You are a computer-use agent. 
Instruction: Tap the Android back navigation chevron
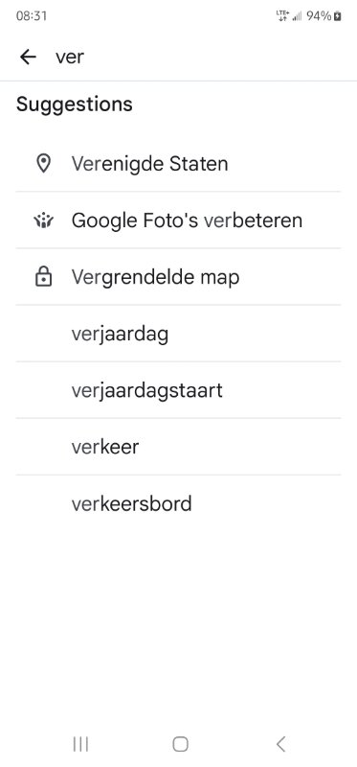pos(280,744)
